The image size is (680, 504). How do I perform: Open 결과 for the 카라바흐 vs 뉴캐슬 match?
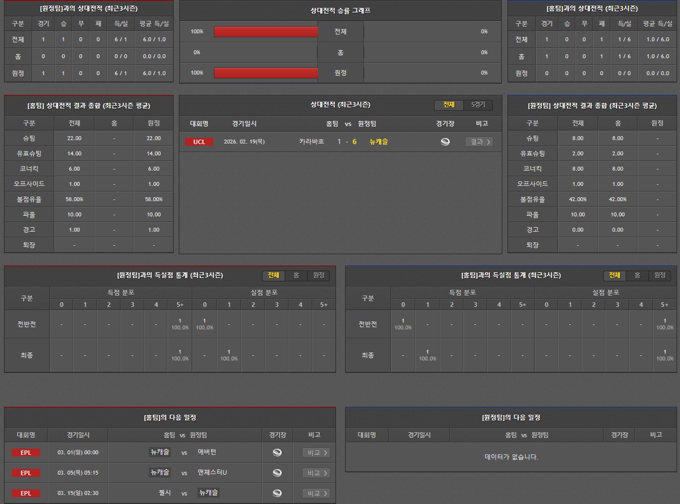point(479,142)
